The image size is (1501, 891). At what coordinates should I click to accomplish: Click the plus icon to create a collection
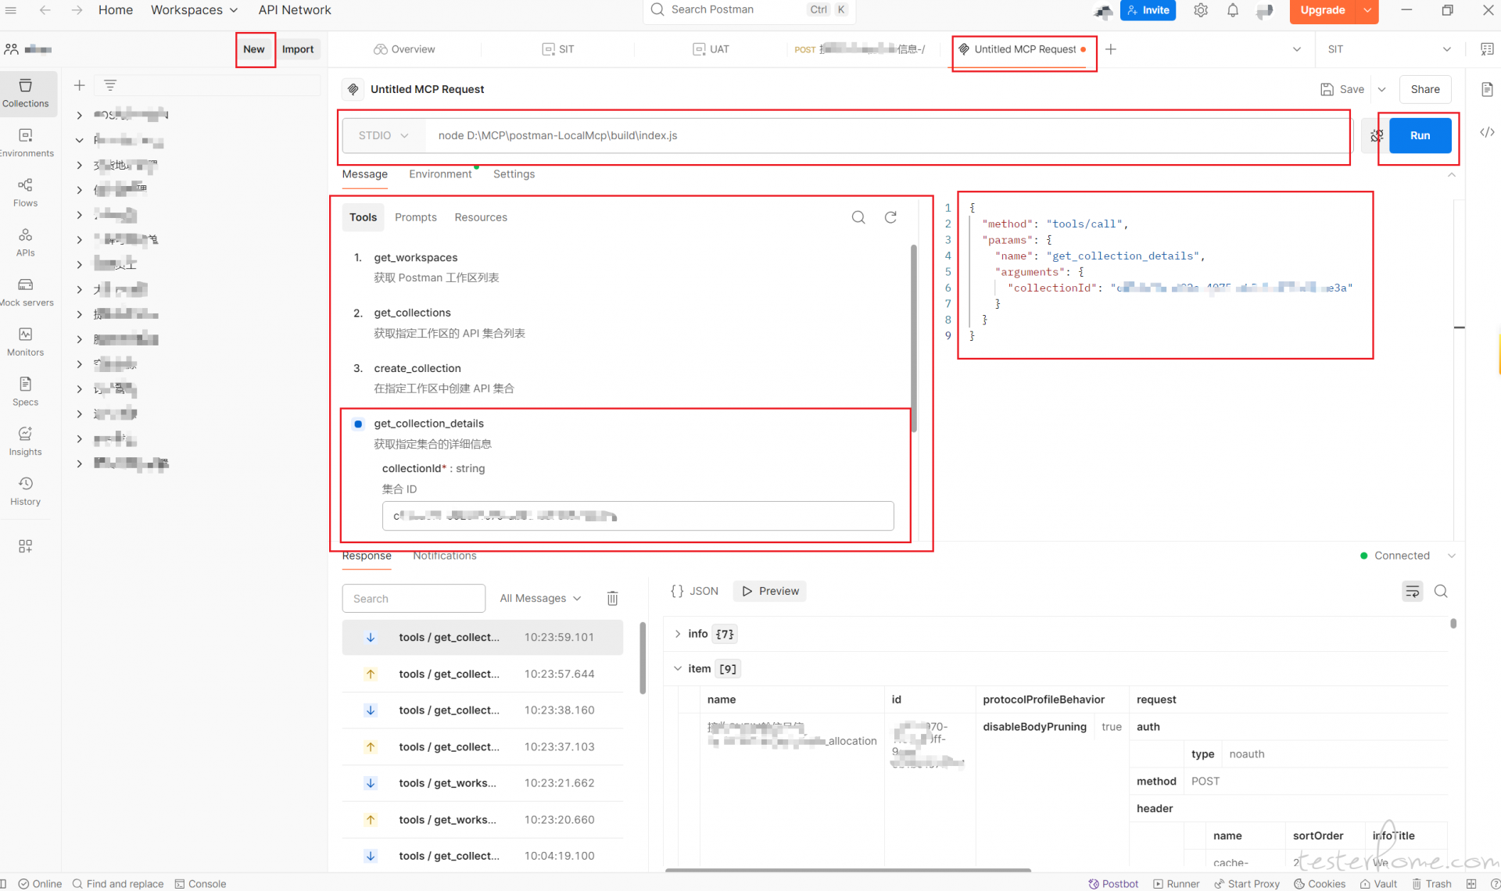pos(79,85)
